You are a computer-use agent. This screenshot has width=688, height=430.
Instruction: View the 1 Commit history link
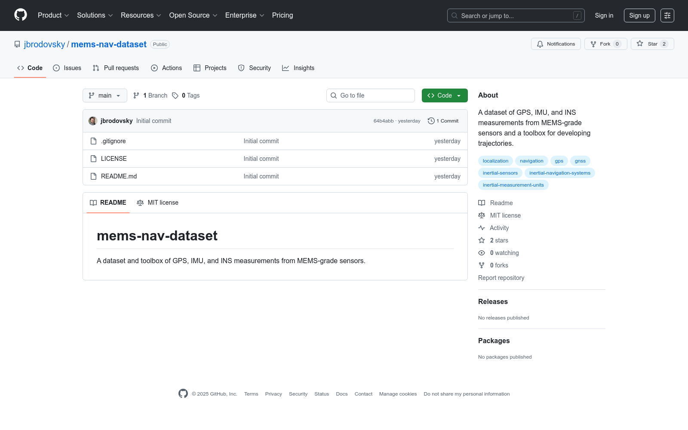coord(443,121)
